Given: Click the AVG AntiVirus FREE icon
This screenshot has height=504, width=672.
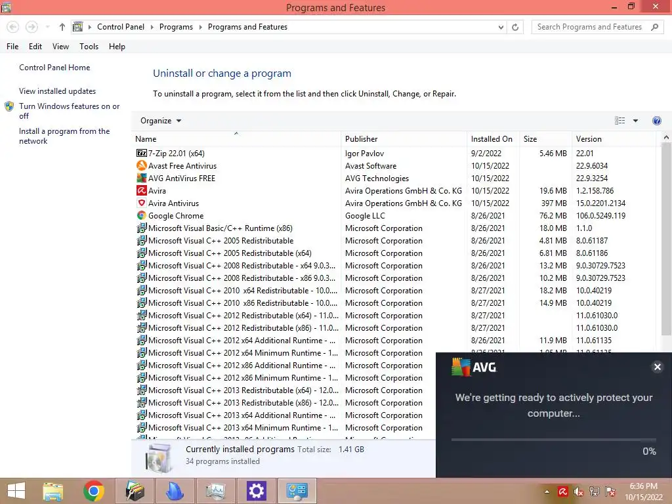Looking at the screenshot, I should pyautogui.click(x=142, y=178).
